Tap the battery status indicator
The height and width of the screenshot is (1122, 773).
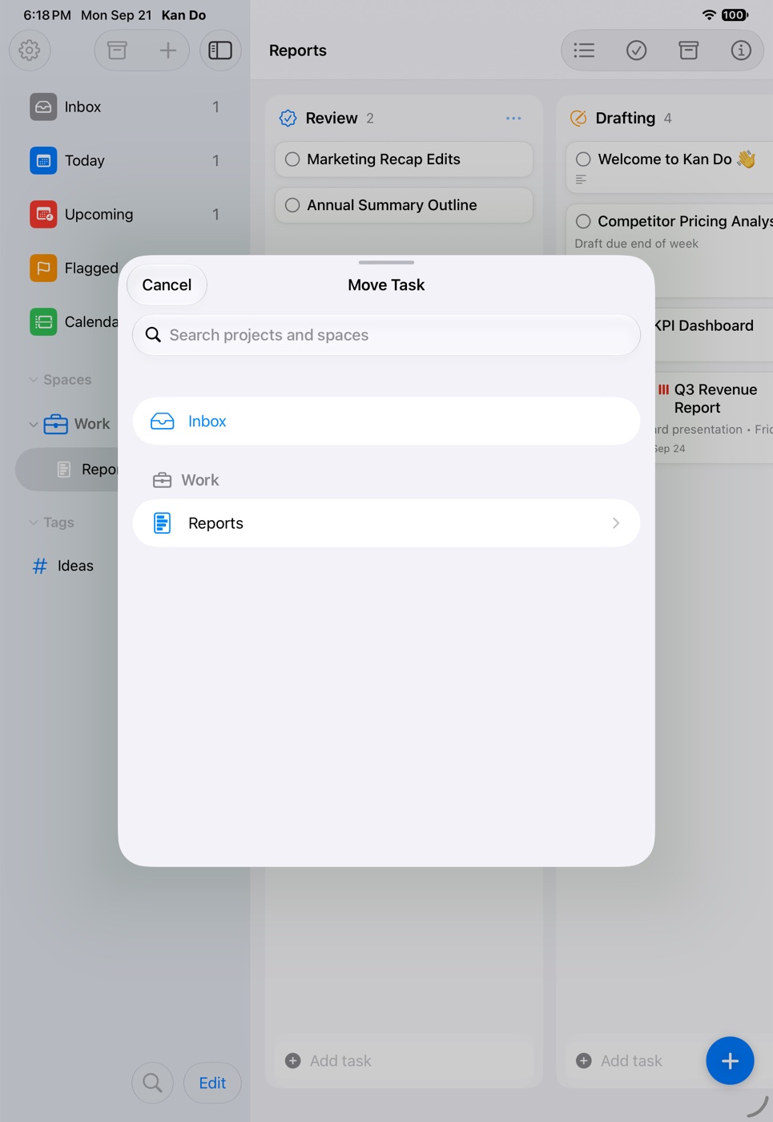[x=735, y=15]
